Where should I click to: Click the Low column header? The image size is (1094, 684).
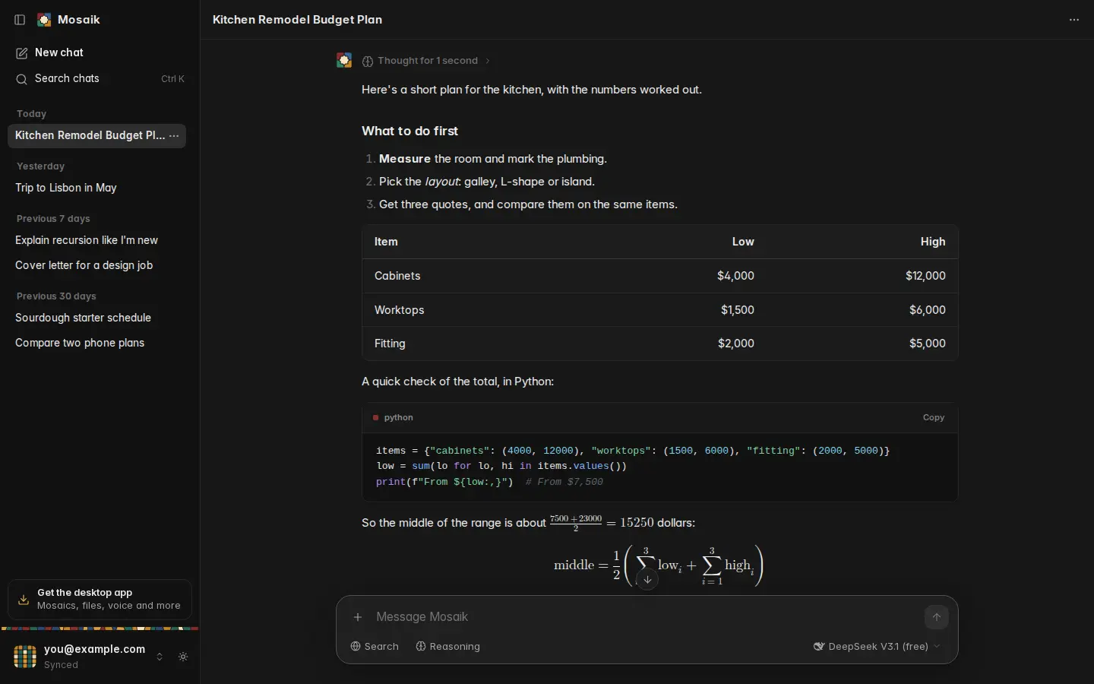click(743, 242)
